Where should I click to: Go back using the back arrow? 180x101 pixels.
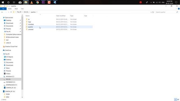click(2, 12)
